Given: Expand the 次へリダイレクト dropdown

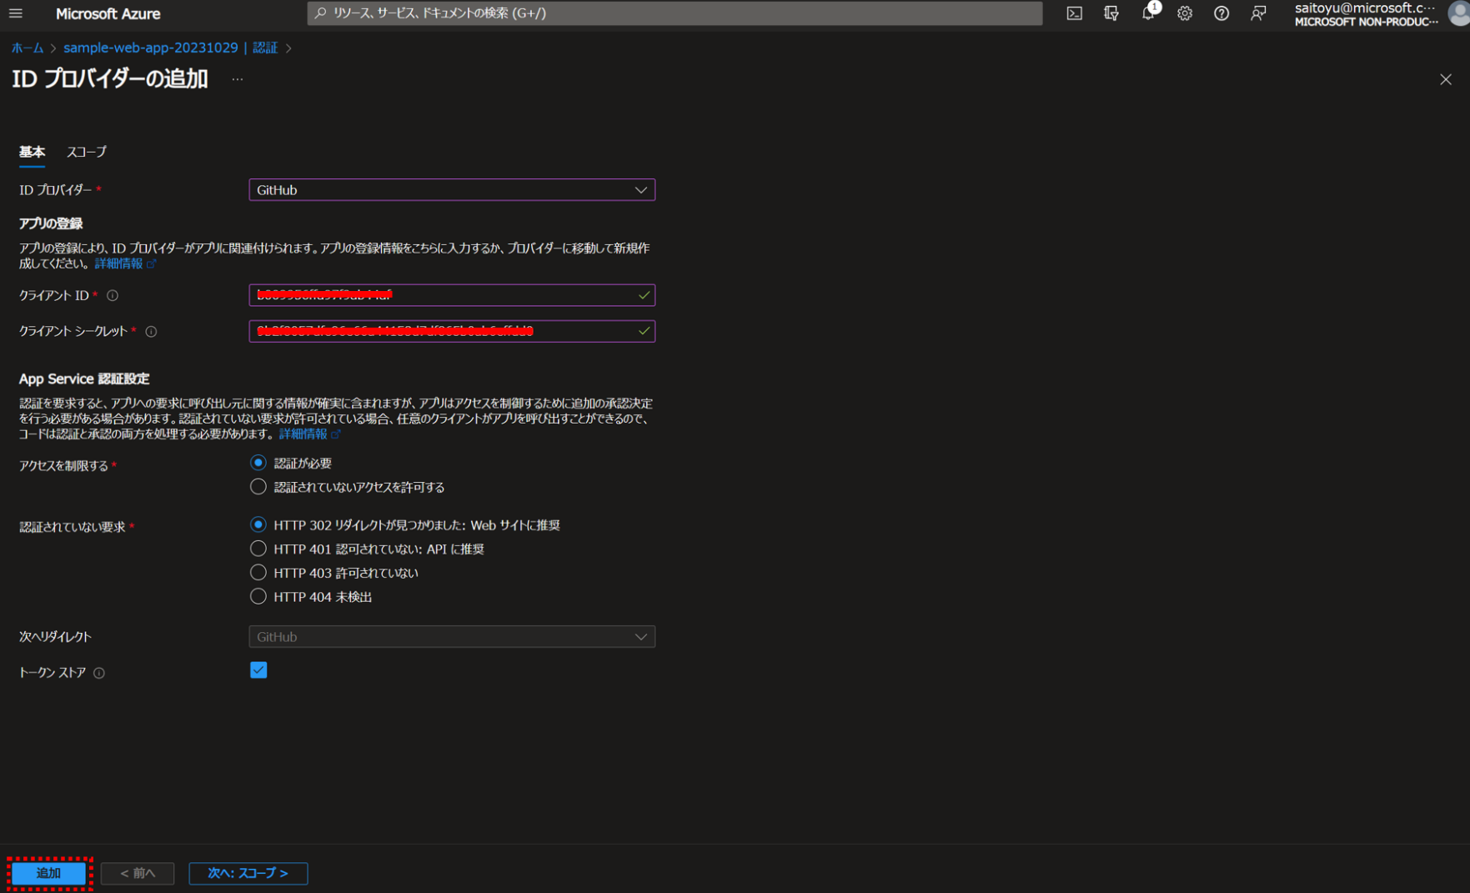Looking at the screenshot, I should tap(452, 637).
